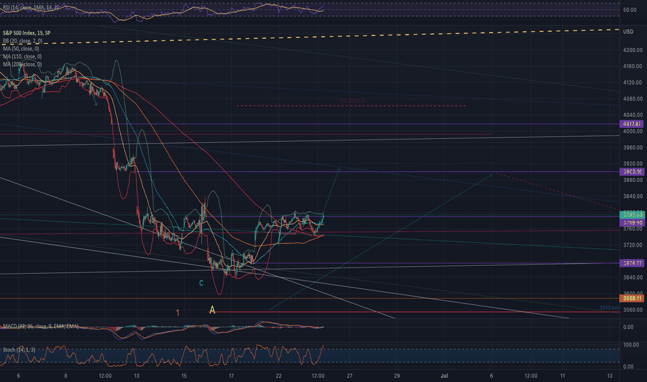647x382 pixels.
Task: Click the USD currency label on price axis
Action: coord(628,32)
